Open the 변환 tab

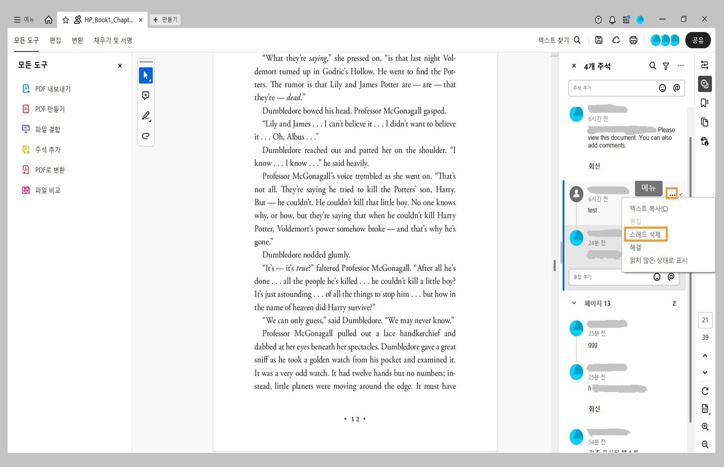click(77, 40)
